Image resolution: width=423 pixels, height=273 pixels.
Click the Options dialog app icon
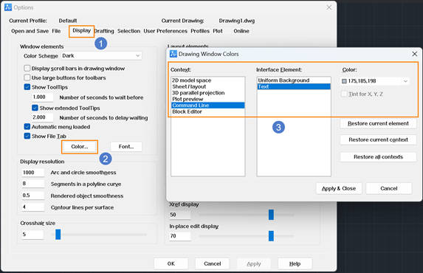point(8,7)
